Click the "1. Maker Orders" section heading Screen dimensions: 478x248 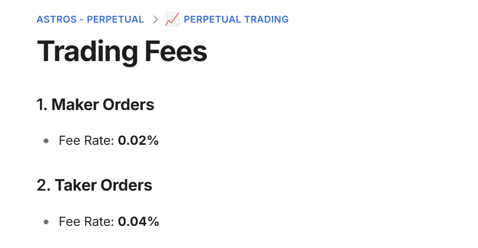coord(96,105)
